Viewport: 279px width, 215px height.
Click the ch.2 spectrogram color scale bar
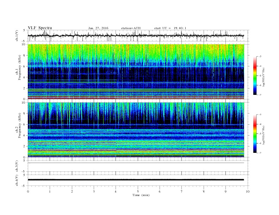(x=255, y=134)
